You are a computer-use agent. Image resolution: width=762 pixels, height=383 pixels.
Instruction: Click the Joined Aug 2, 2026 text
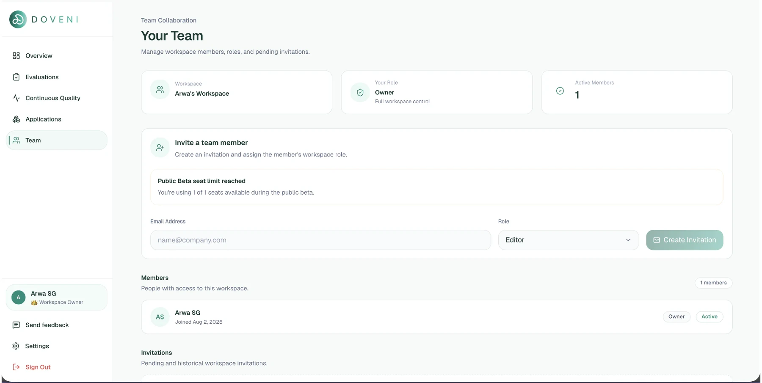(x=199, y=322)
